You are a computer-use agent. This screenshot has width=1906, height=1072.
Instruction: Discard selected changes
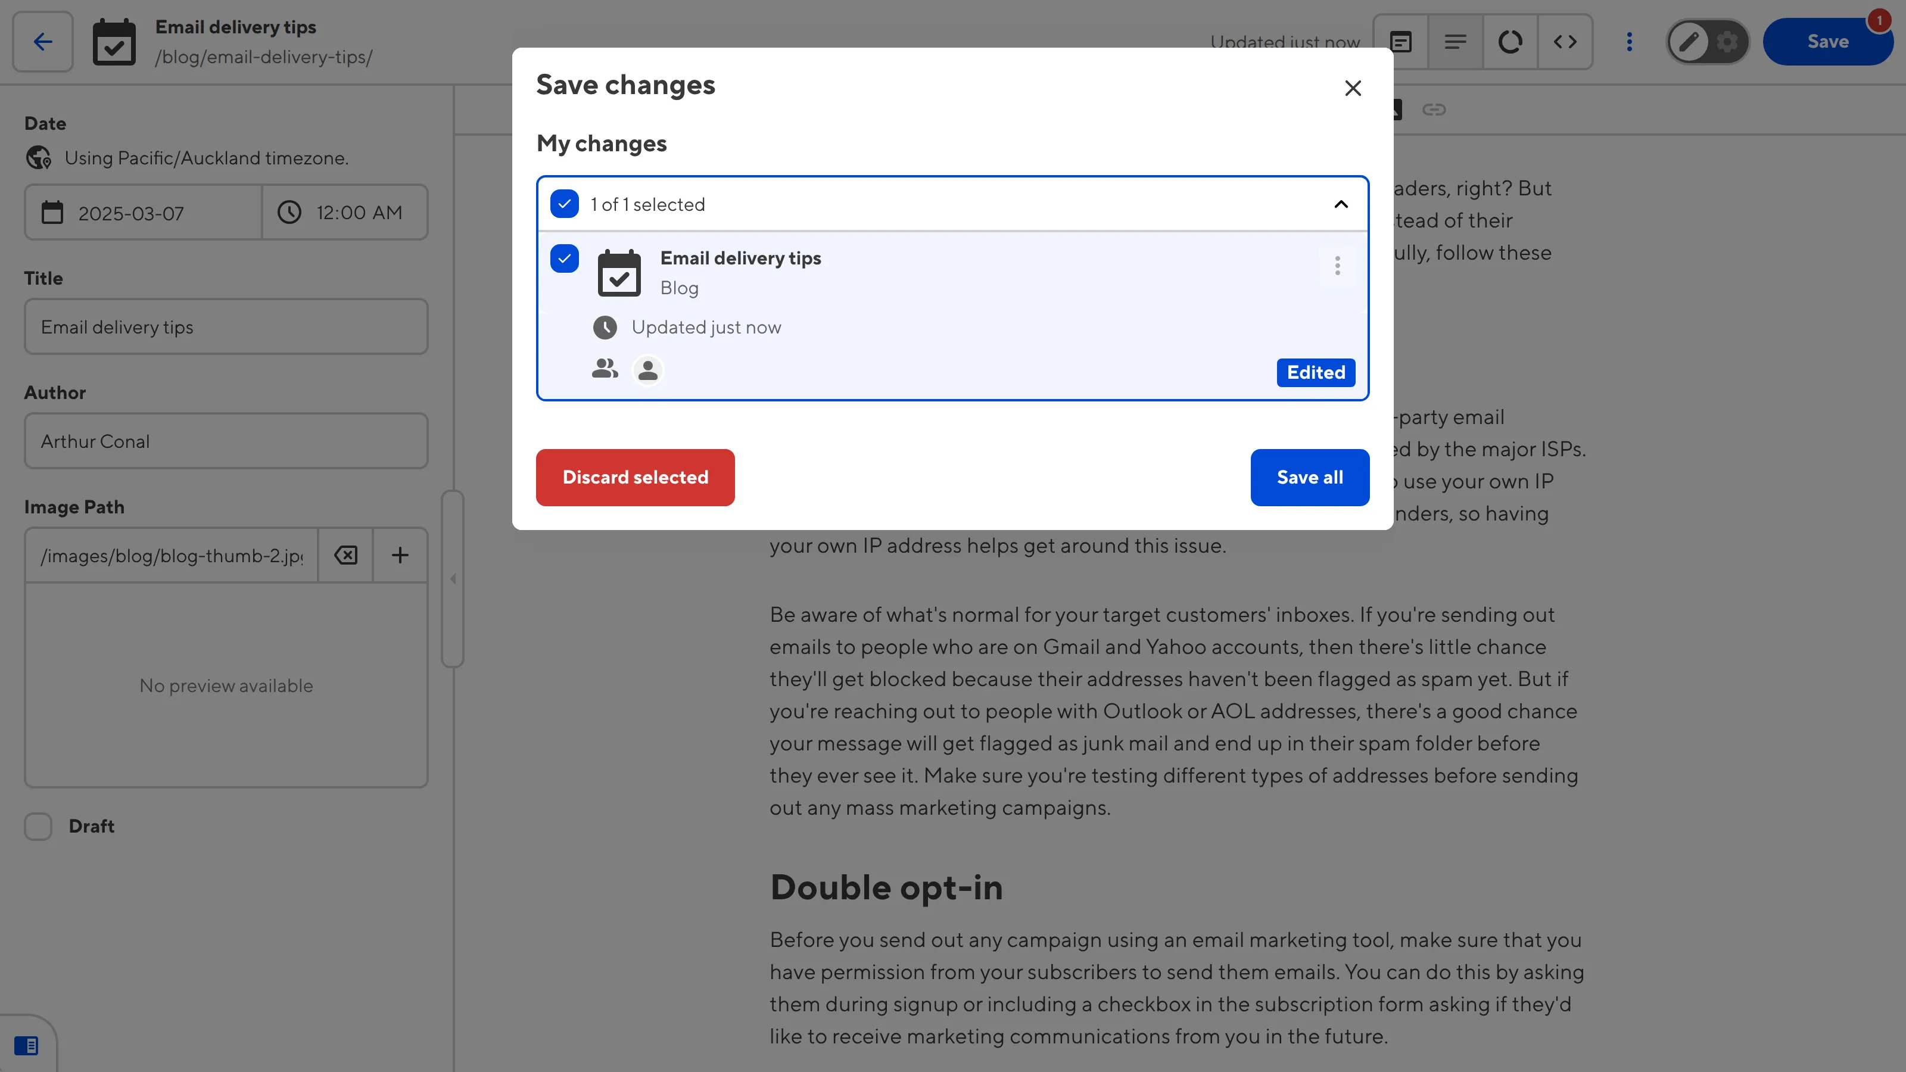tap(635, 477)
